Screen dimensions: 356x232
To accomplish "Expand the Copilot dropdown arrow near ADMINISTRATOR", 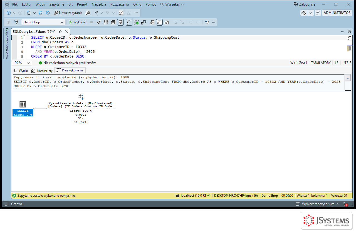I will pyautogui.click(x=311, y=13).
